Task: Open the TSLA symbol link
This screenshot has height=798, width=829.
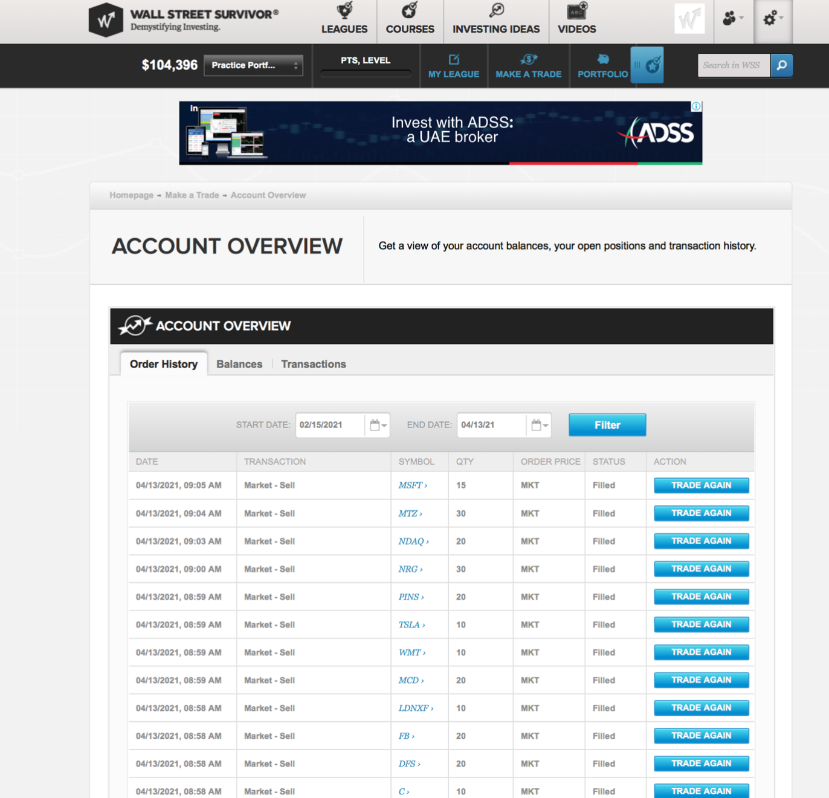Action: 411,624
